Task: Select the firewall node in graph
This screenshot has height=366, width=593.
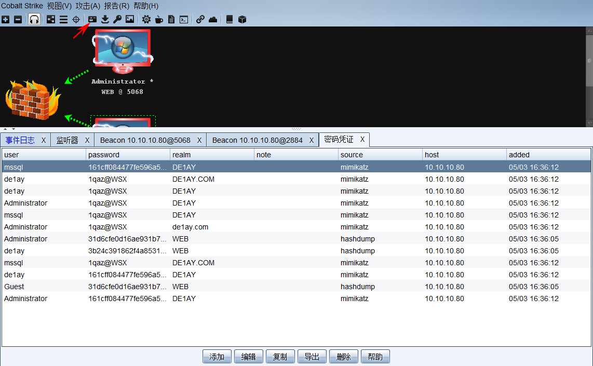Action: coord(33,100)
